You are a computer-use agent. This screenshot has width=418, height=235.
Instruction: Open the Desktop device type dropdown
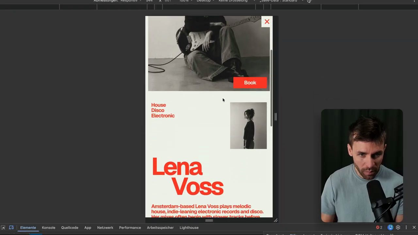click(x=206, y=1)
